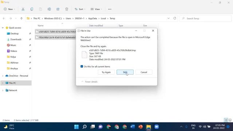Open Vidya folder in Quick access

pos(13,57)
